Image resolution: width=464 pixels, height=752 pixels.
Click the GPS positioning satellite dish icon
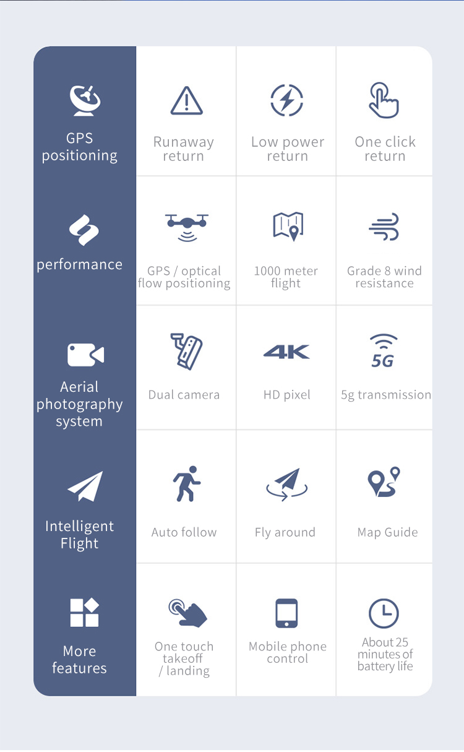[x=85, y=100]
